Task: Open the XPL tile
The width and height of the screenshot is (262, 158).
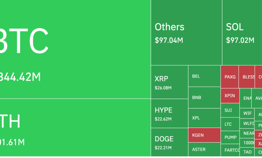Action: 204,118
